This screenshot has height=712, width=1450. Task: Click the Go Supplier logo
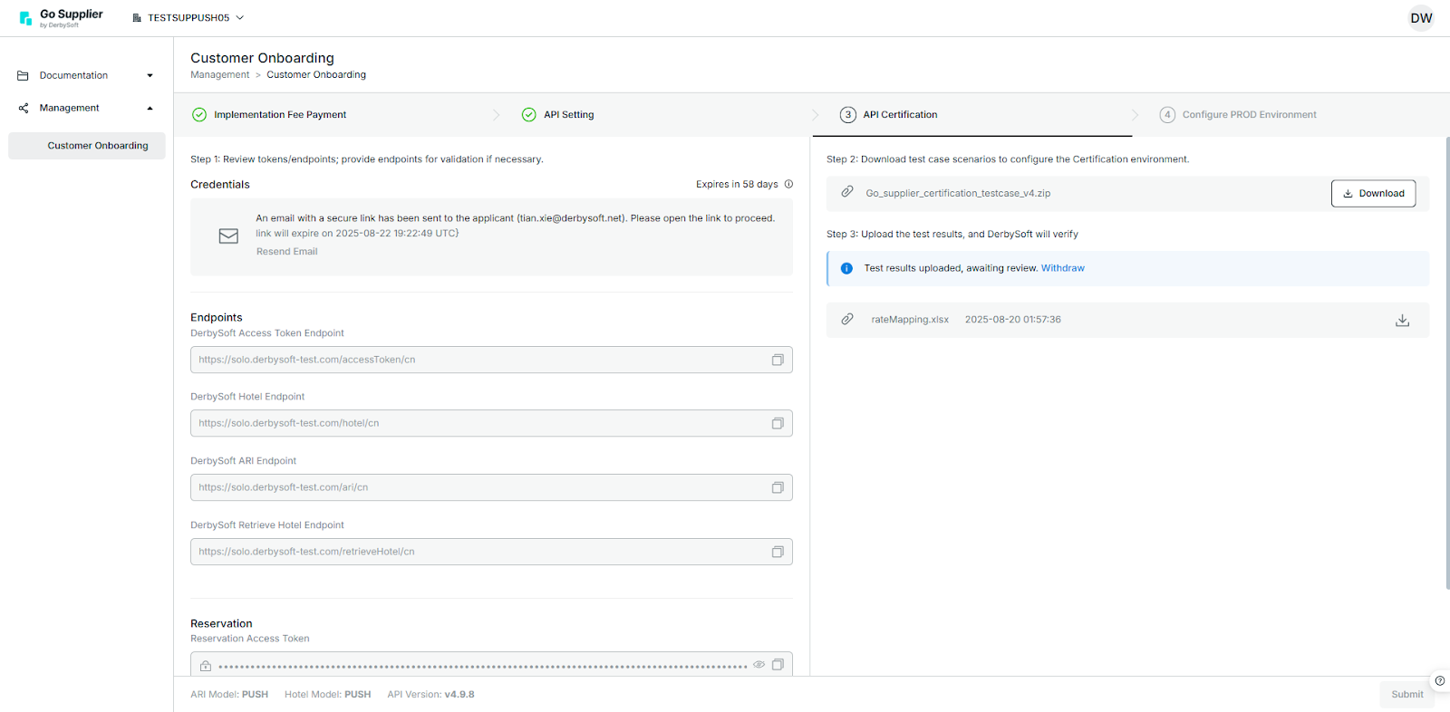point(61,17)
